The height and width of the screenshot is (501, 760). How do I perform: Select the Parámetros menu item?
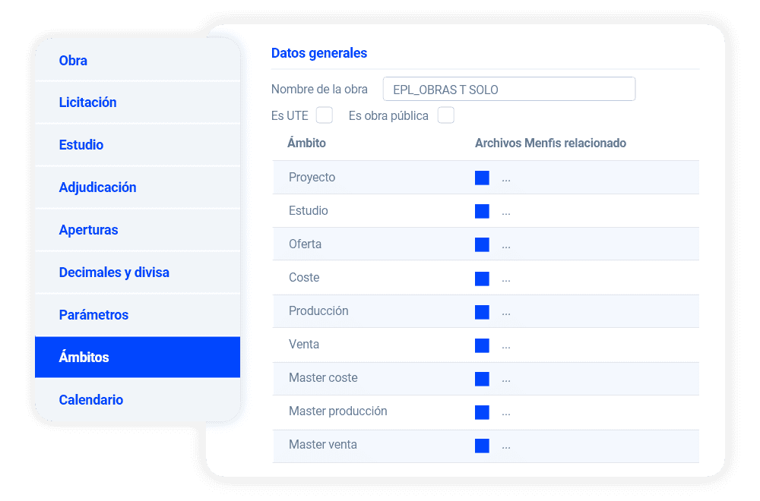point(94,315)
